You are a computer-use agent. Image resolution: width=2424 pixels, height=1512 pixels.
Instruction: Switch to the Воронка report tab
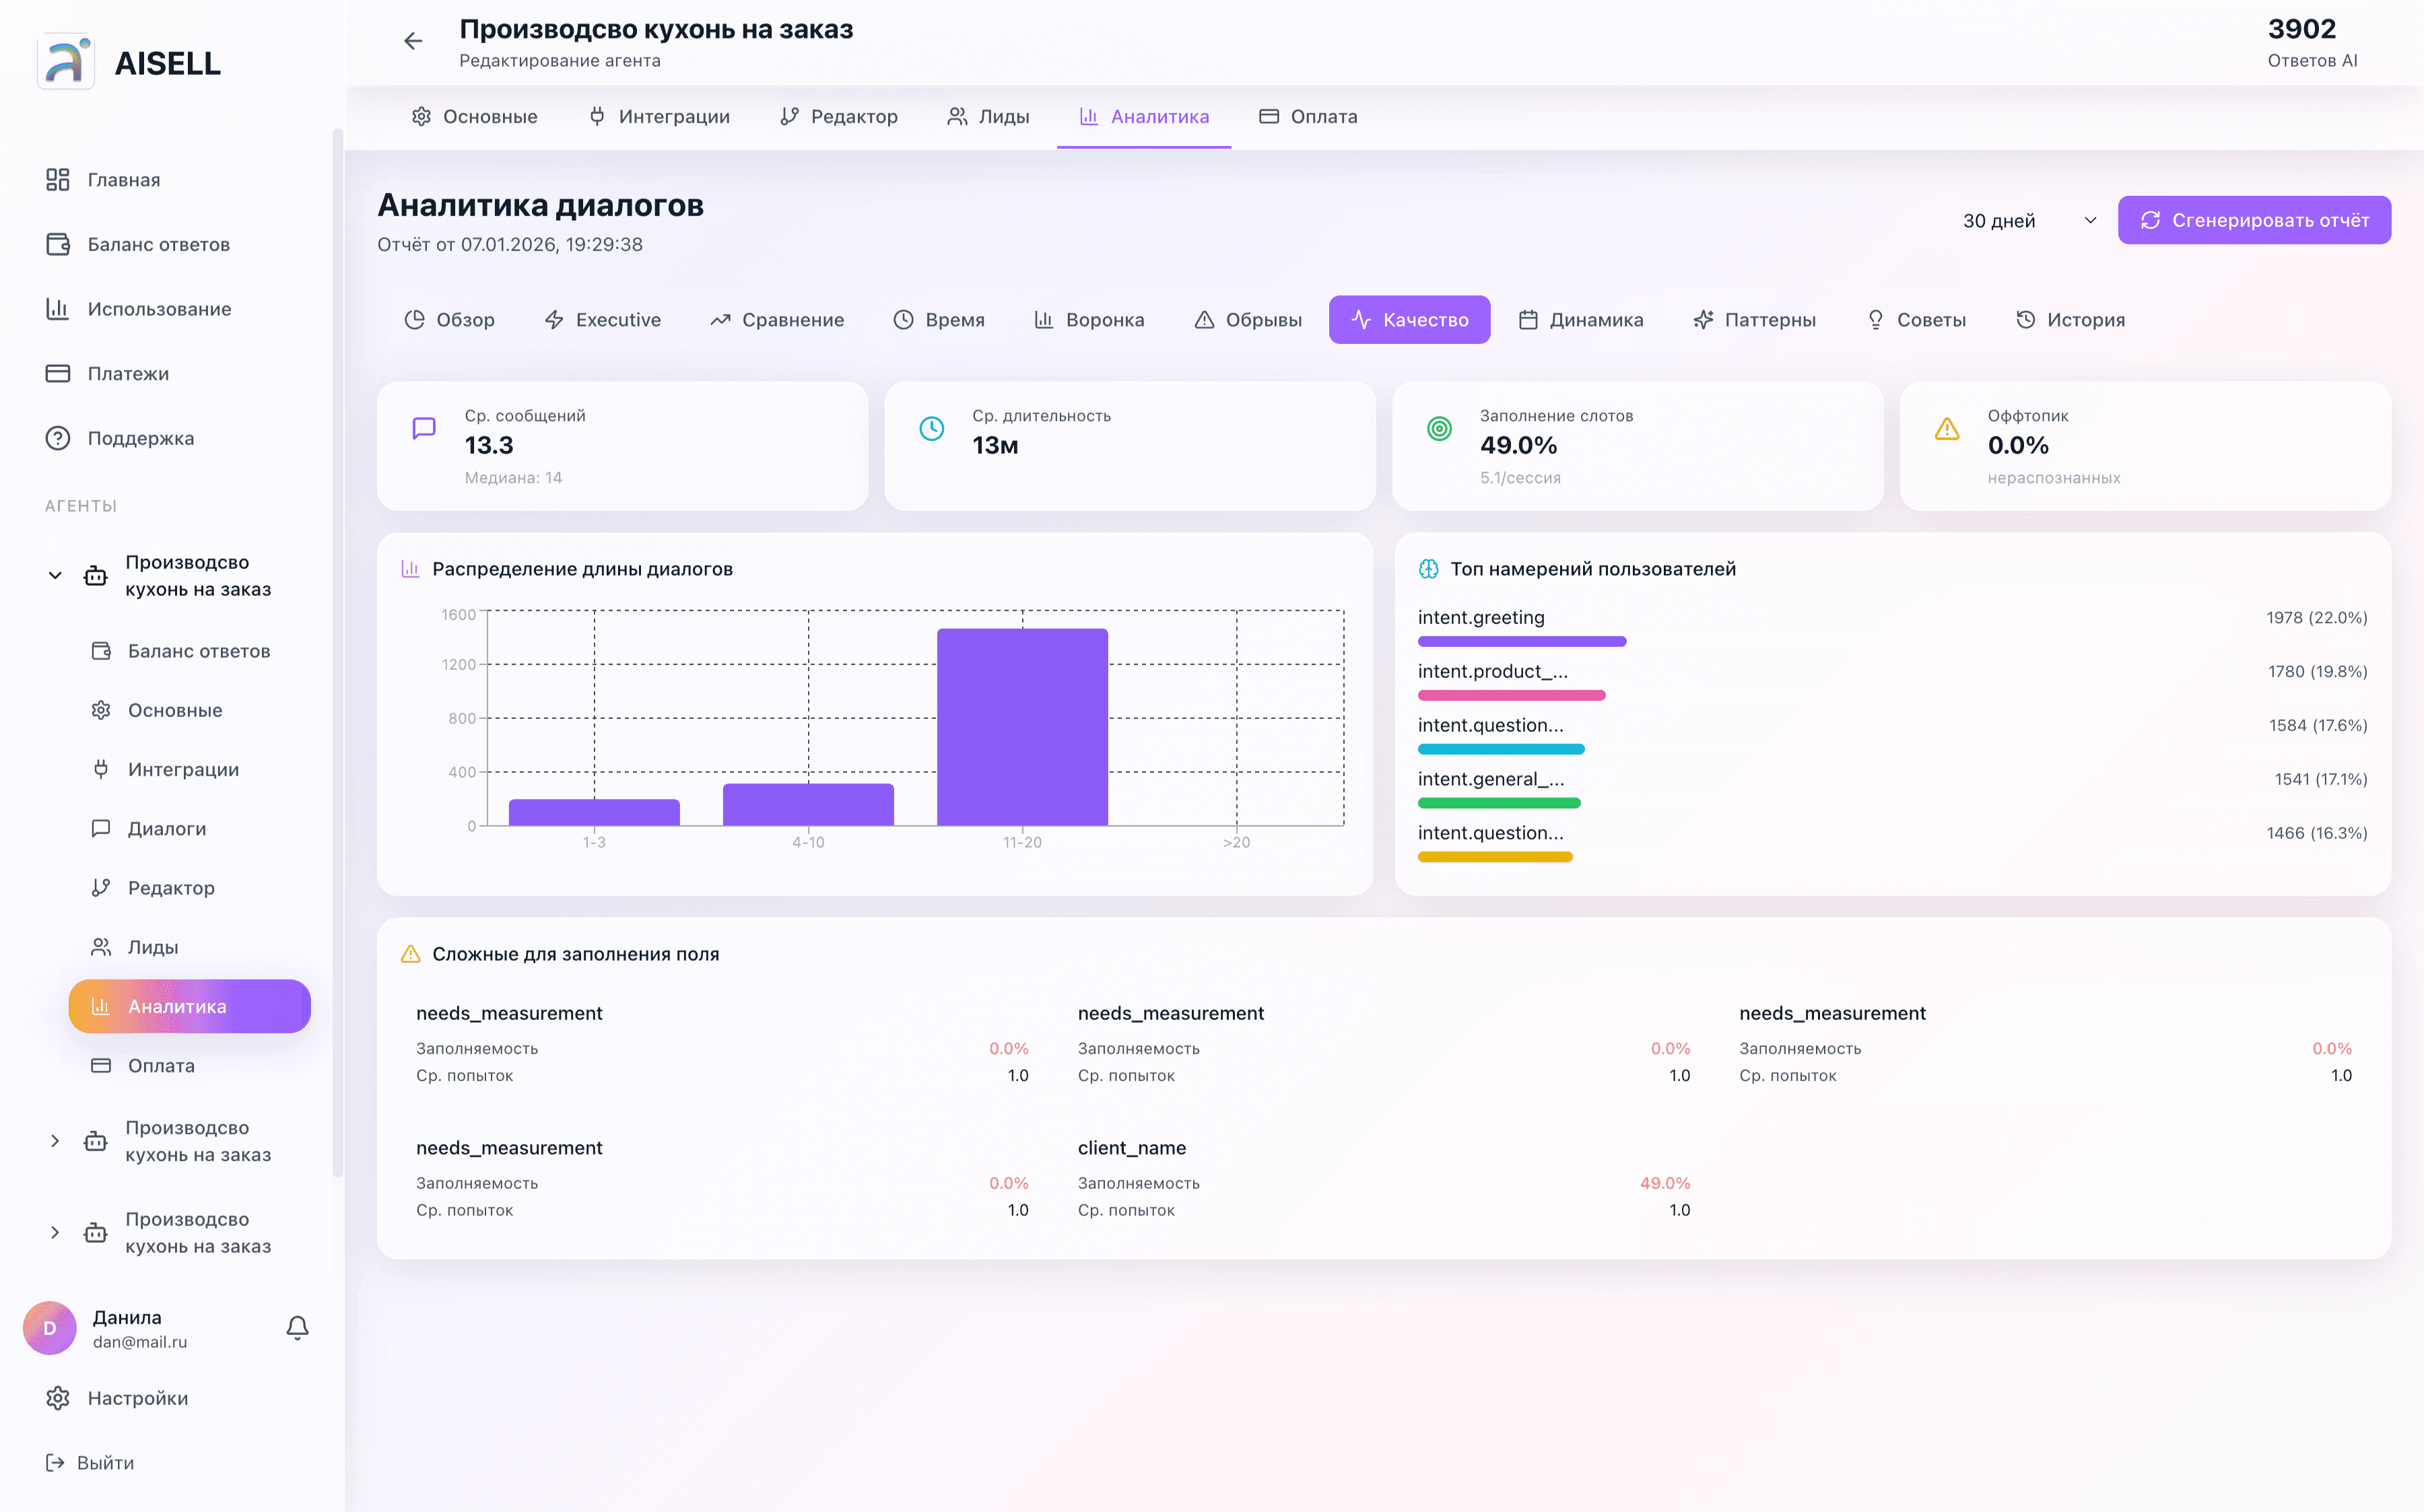[x=1089, y=320]
